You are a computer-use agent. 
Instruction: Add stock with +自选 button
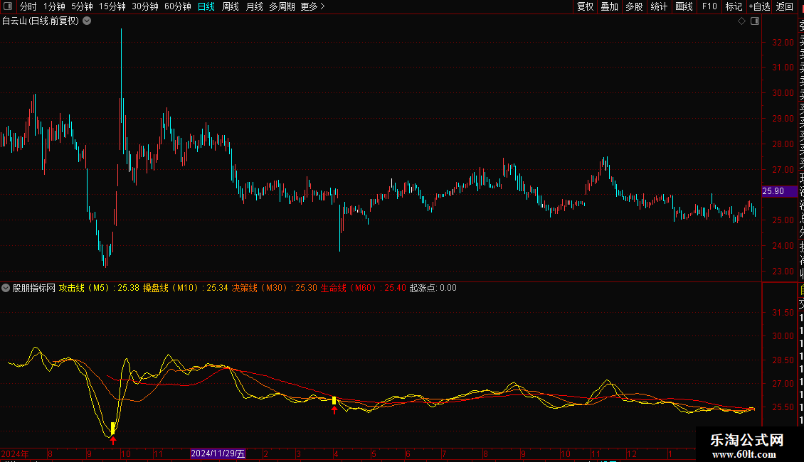tap(759, 6)
